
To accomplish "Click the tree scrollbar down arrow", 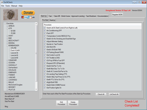I will click(36, 89).
